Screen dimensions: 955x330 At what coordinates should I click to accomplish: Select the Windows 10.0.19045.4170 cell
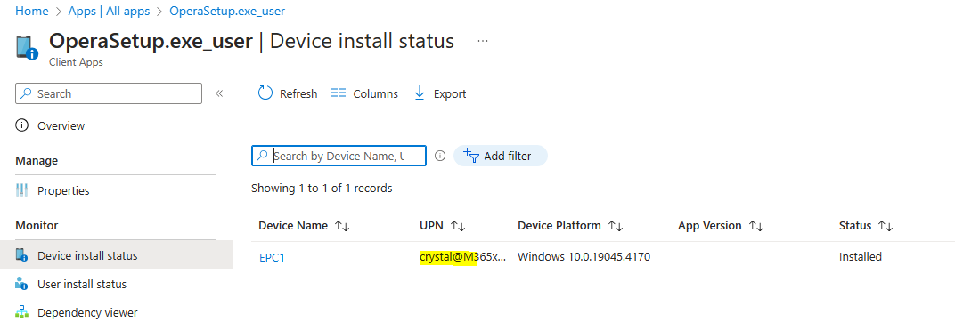coord(584,256)
